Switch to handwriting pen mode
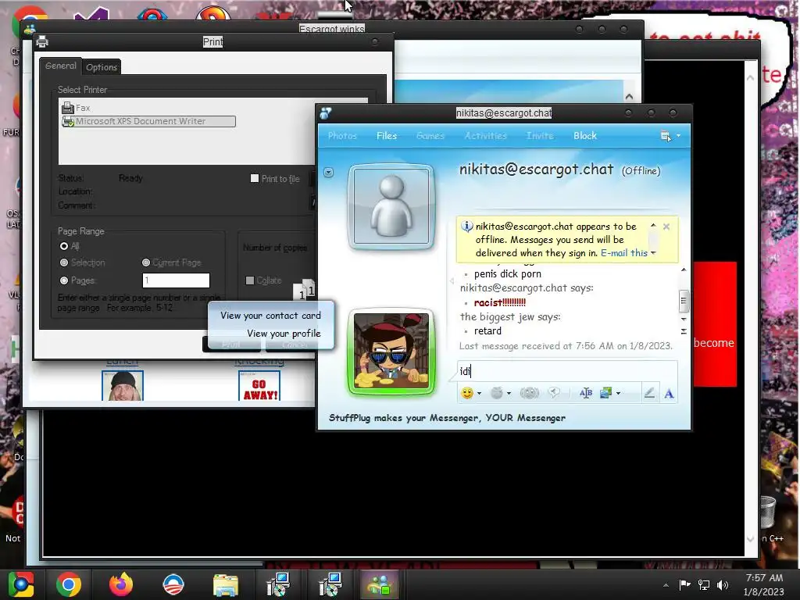Screen dimensions: 800x600 click(649, 393)
